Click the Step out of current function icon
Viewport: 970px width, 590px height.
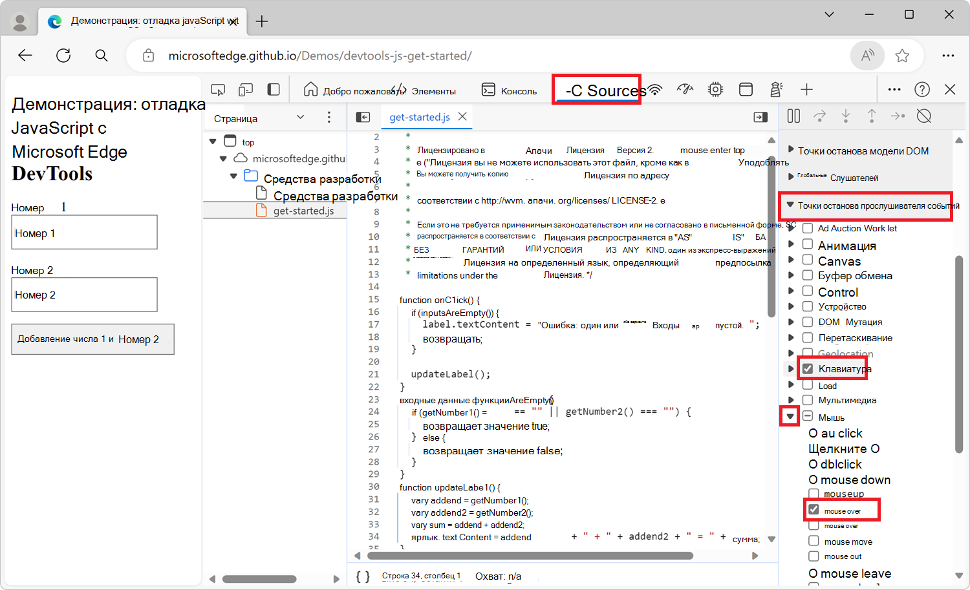[872, 116]
